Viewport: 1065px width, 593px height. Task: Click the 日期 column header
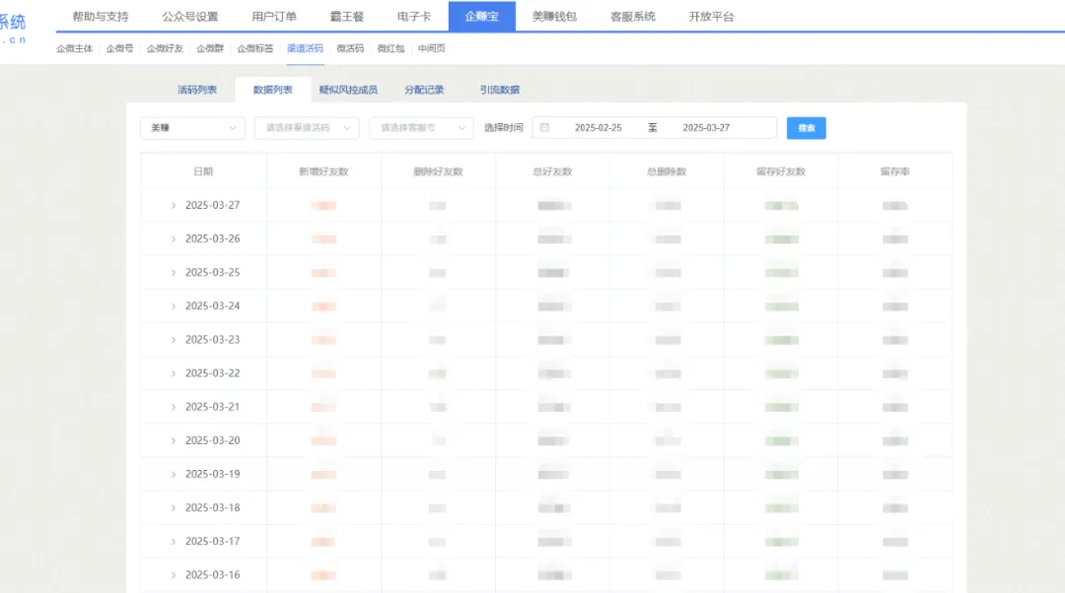tap(203, 171)
